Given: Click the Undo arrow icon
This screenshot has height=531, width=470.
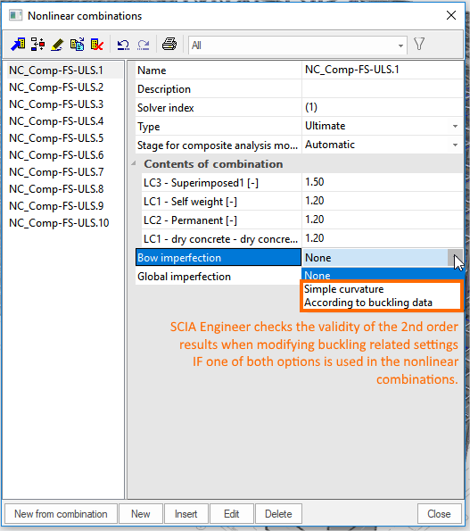Looking at the screenshot, I should [x=123, y=45].
